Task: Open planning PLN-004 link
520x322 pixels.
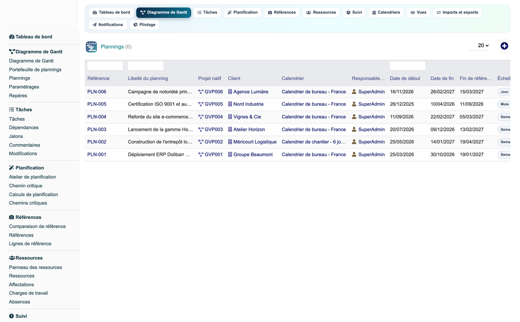Action: (x=97, y=117)
